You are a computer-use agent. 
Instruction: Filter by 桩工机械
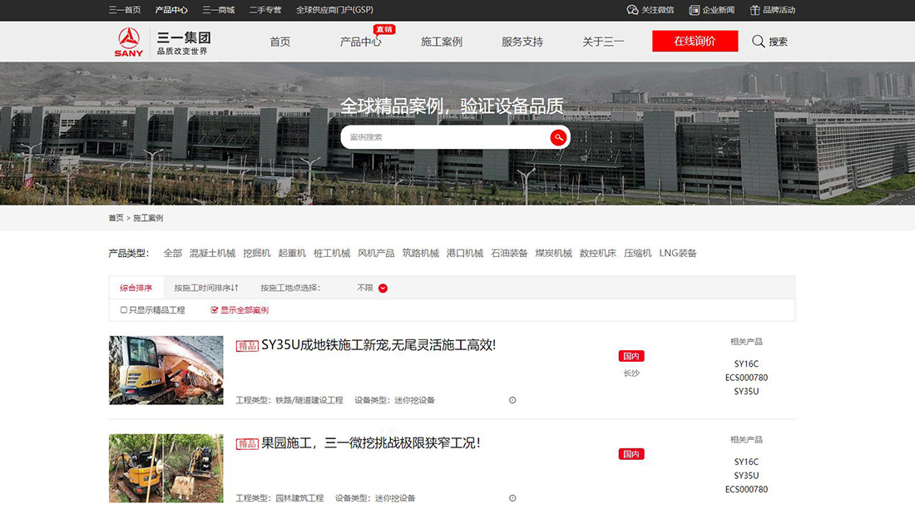332,253
